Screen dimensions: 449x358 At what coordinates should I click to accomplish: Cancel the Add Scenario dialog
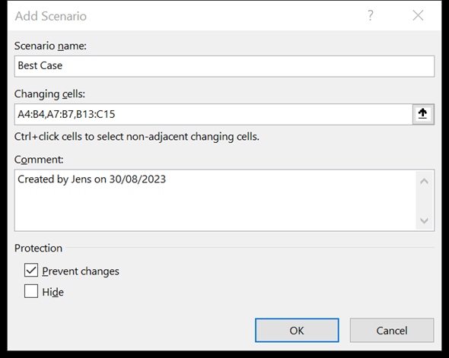(x=392, y=331)
